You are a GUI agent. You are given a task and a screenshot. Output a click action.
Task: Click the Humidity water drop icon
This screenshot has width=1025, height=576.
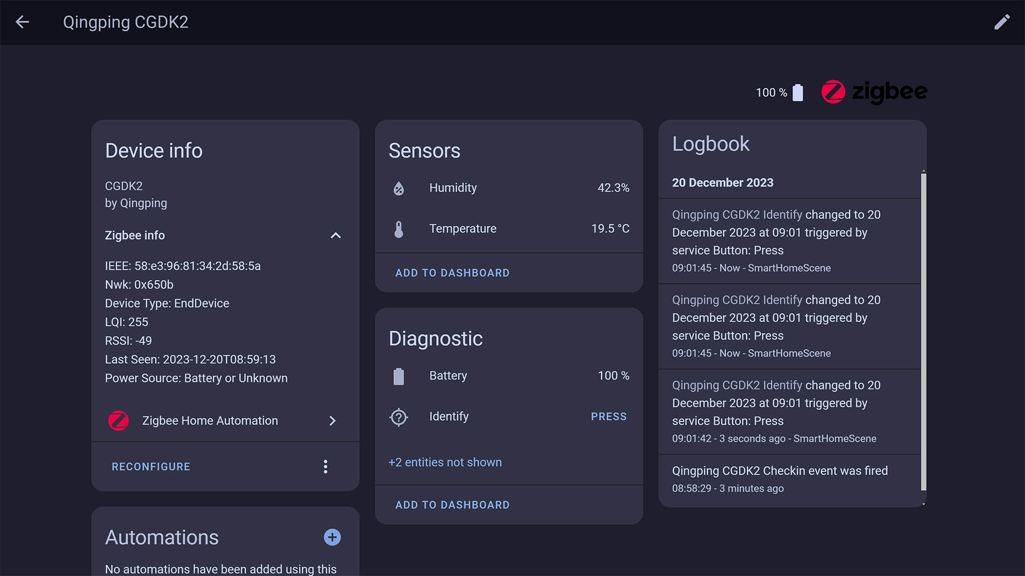tap(399, 188)
